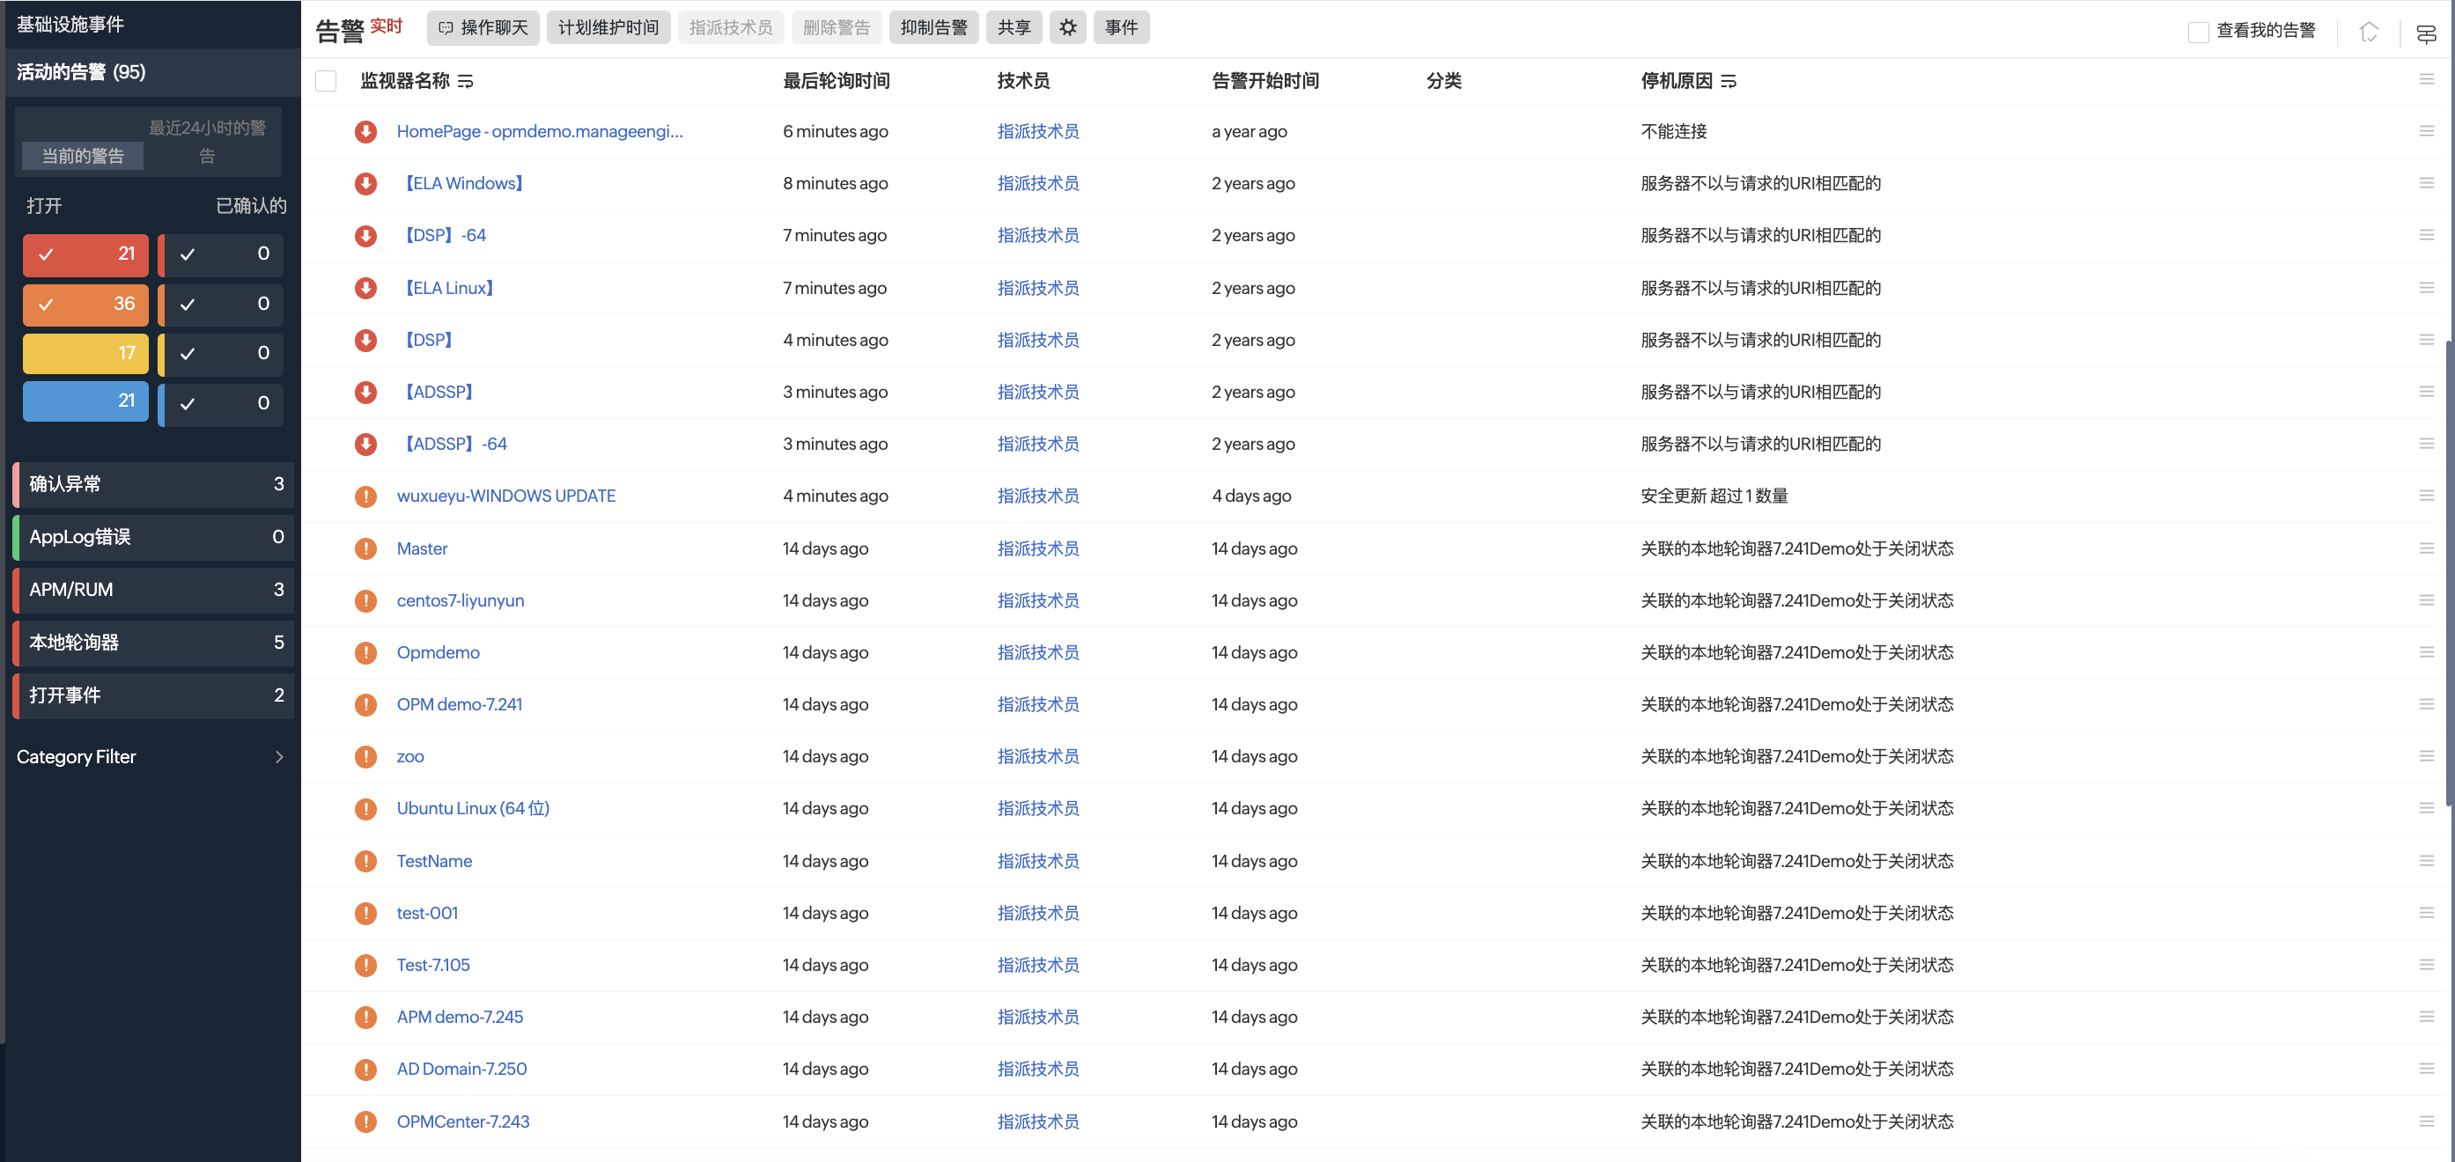Switch to 当前的警告 tab
The height and width of the screenshot is (1162, 2455).
[x=82, y=155]
